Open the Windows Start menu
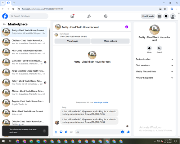 [x=3, y=141]
